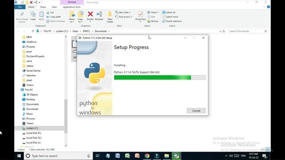Open Excel from the taskbar
Image resolution: width=285 pixels, height=160 pixels.
(127, 156)
